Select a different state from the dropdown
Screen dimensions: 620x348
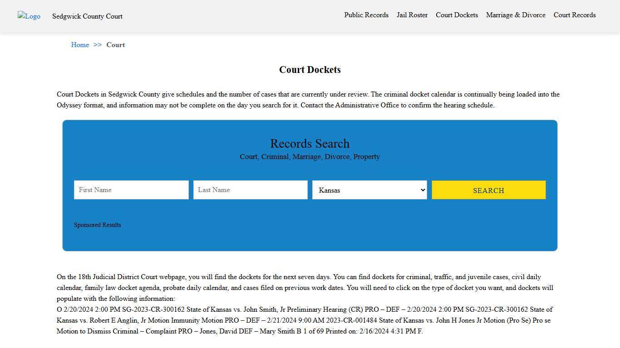pos(369,190)
